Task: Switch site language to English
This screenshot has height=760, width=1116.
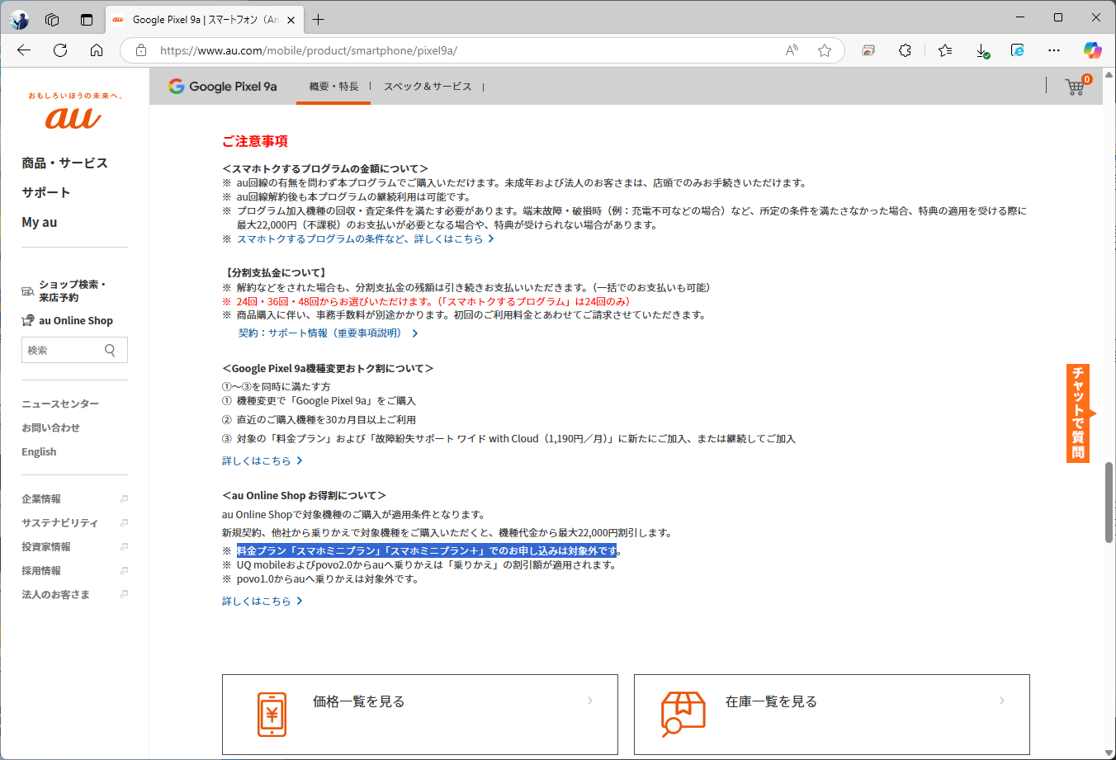Action: click(x=39, y=451)
